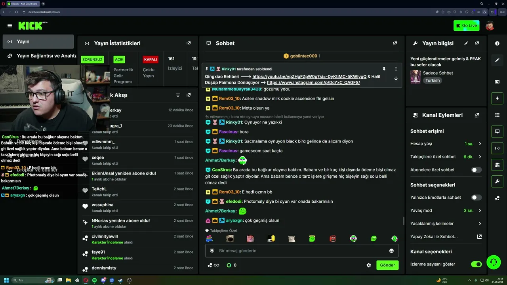Open the pinned Instagram link
Image resolution: width=507 pixels, height=285 pixels.
click(313, 83)
